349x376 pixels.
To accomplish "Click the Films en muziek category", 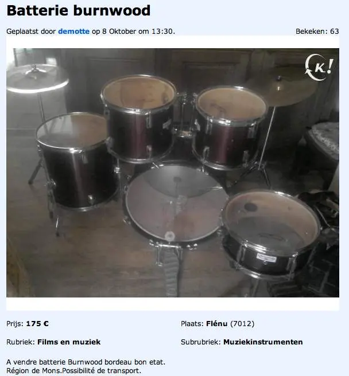I will tap(69, 342).
